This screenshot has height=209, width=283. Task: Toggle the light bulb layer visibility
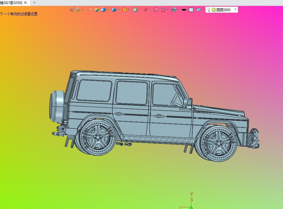(209, 10)
